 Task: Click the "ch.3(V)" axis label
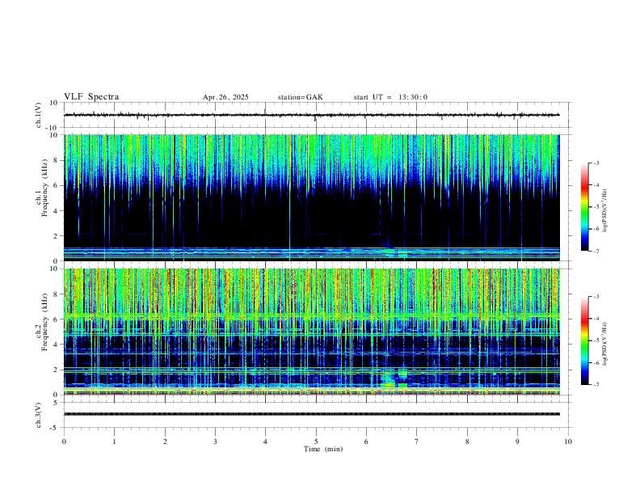pyautogui.click(x=39, y=415)
